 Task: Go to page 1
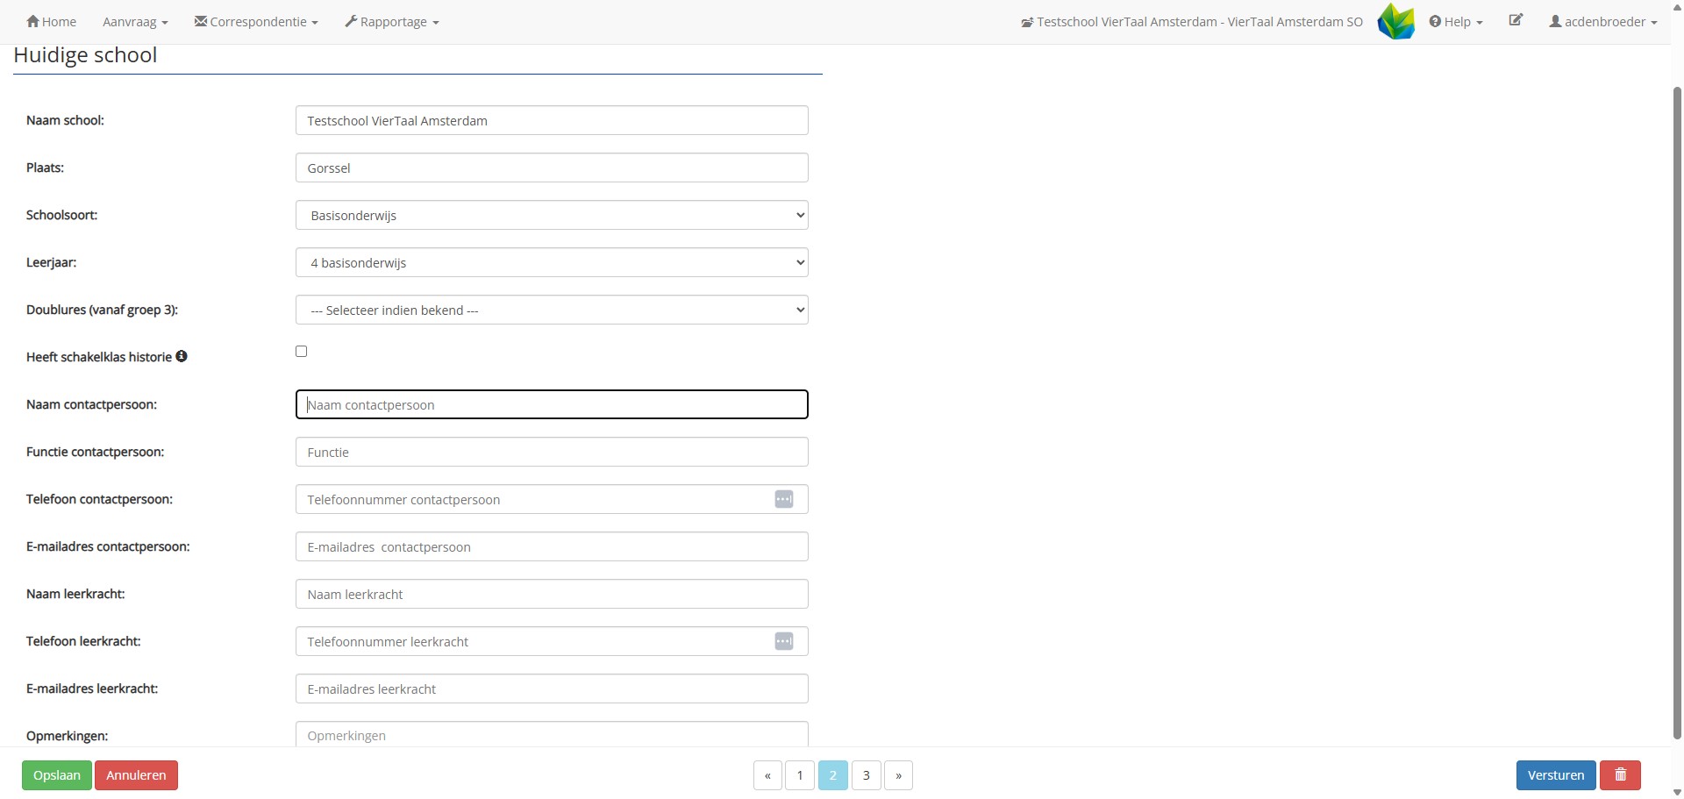coord(800,775)
